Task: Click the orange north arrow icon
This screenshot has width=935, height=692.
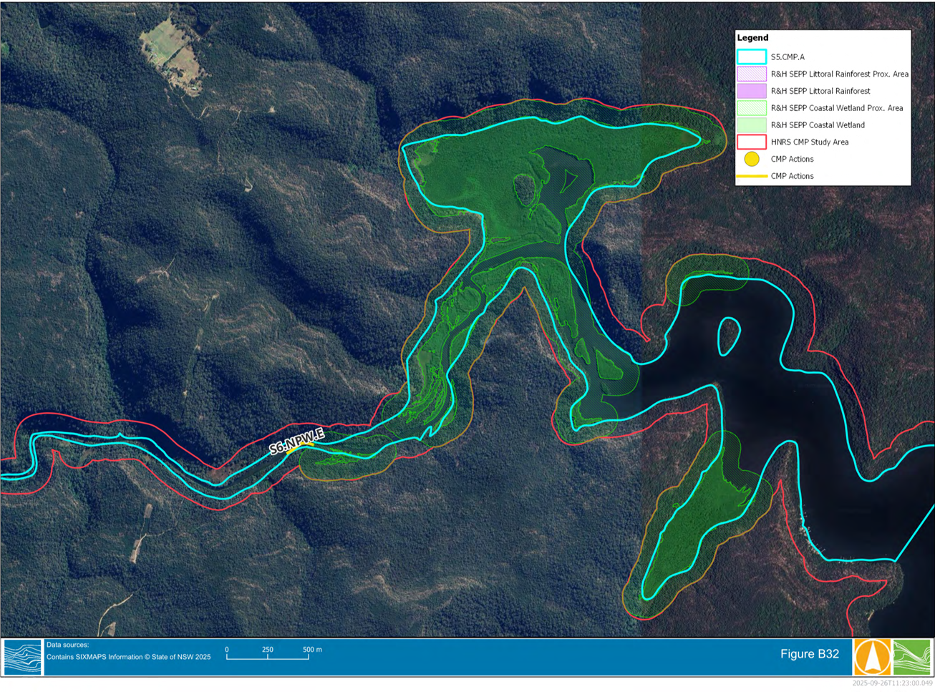Action: pyautogui.click(x=872, y=656)
